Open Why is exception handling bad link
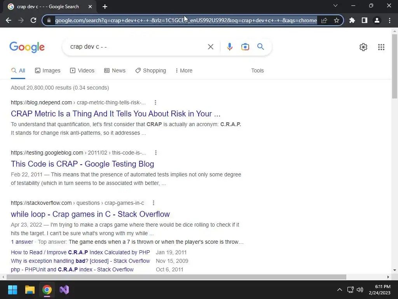398x299 pixels. 80,261
